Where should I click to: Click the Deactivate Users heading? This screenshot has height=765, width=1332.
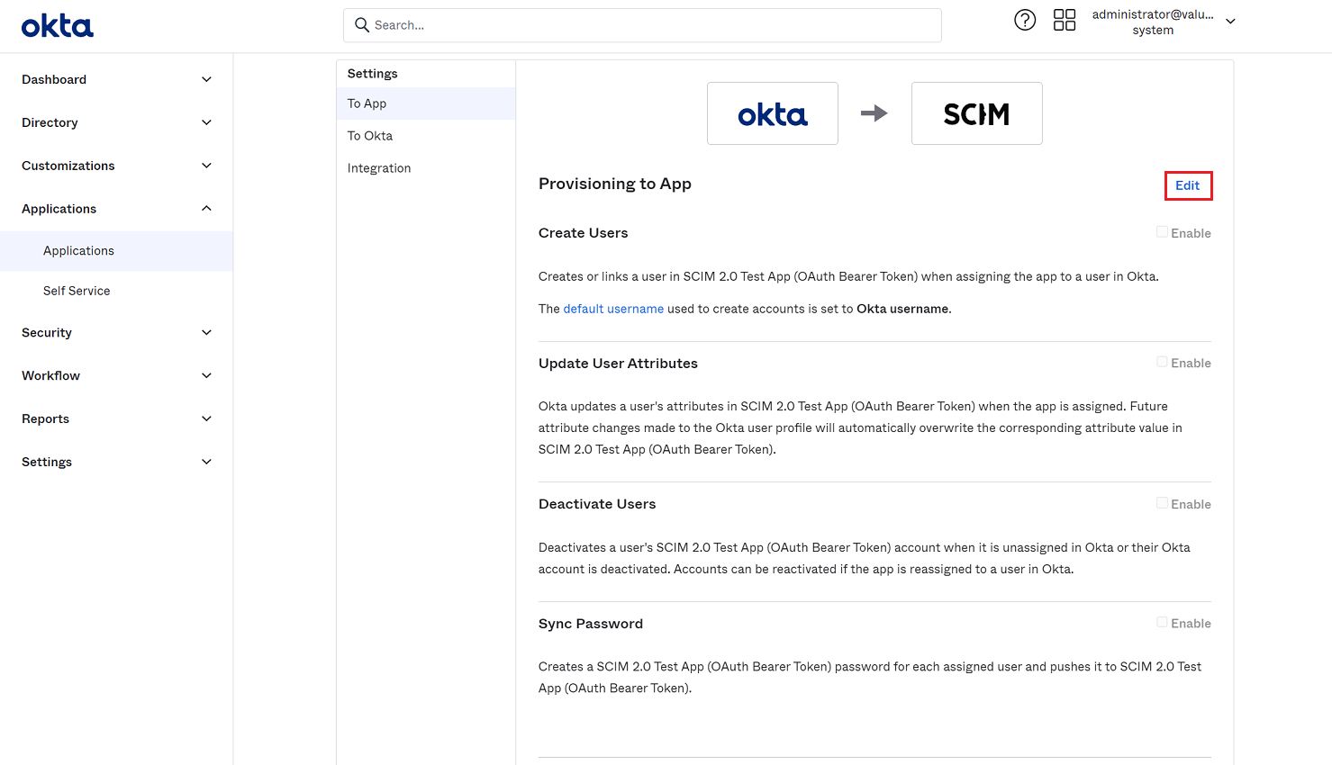click(x=597, y=504)
